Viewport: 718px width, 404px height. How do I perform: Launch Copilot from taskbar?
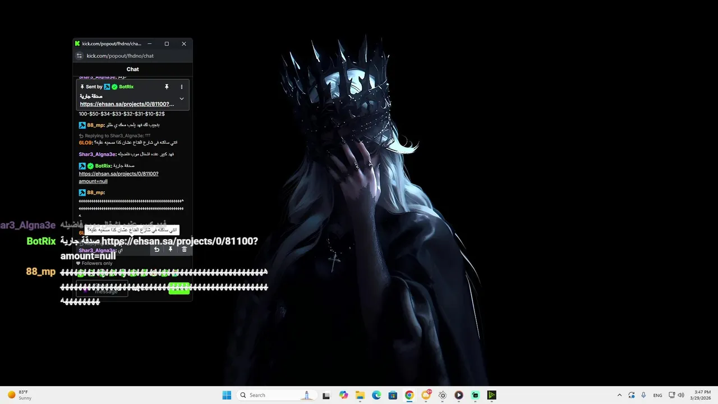pyautogui.click(x=343, y=395)
